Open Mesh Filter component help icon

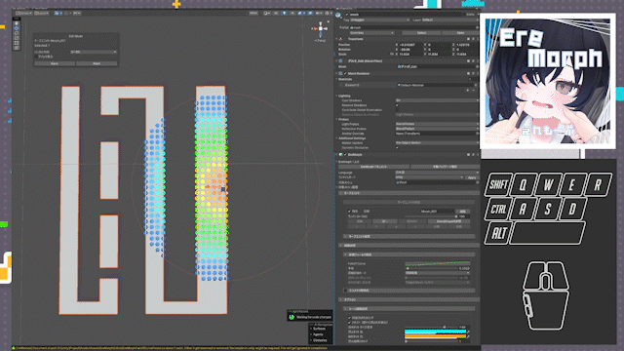pos(468,60)
